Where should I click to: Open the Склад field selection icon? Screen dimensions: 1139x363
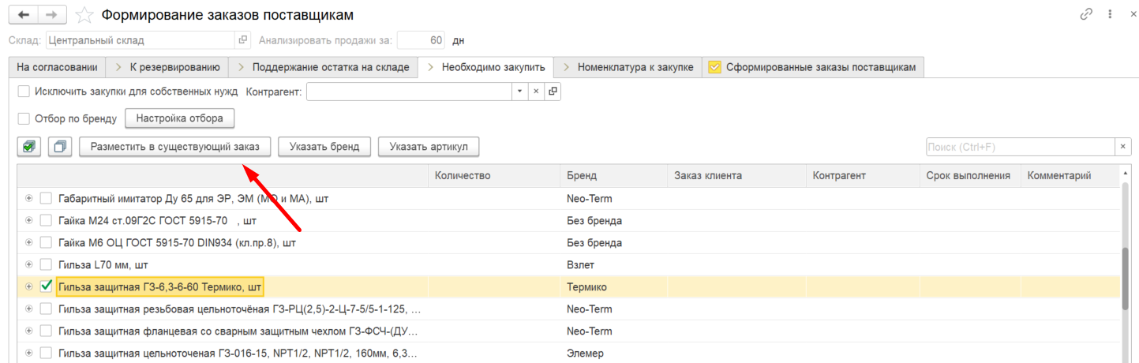pyautogui.click(x=243, y=39)
